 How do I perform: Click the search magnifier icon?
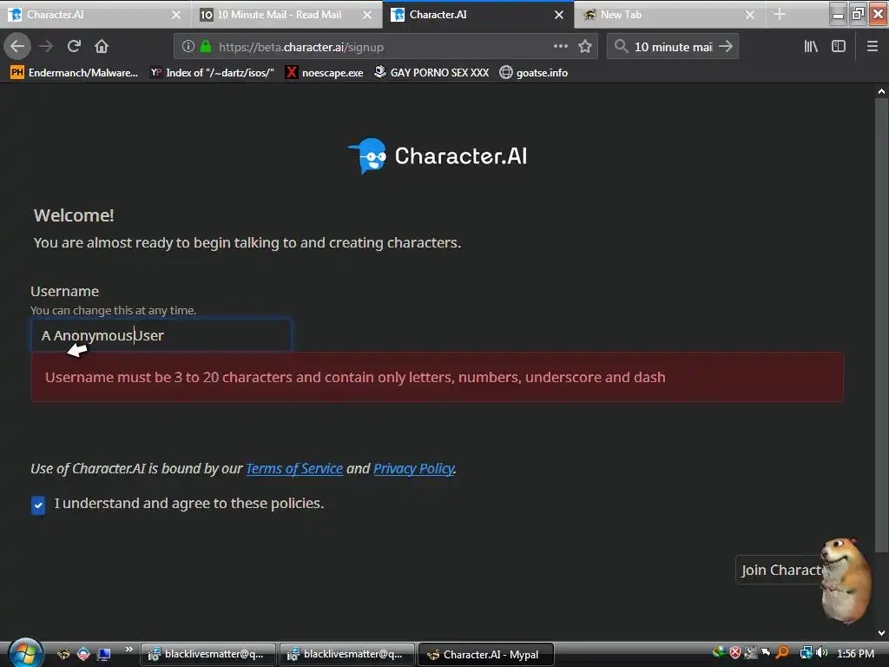tap(622, 47)
